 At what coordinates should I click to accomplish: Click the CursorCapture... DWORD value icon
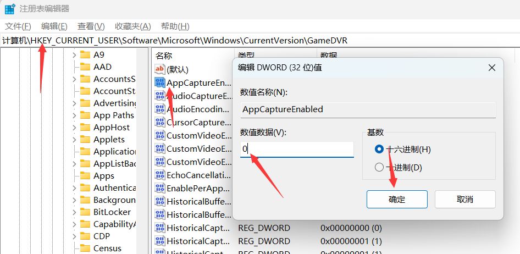[160, 122]
